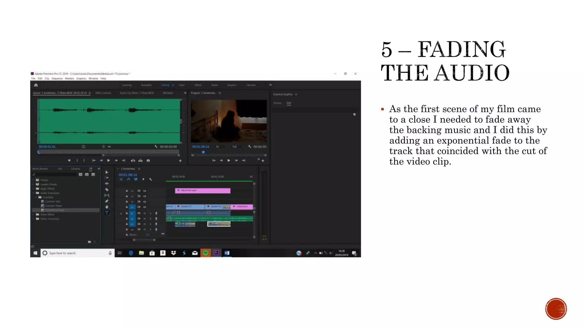Click Add Marker in Source monitor
This screenshot has width=583, height=328.
click(69, 161)
